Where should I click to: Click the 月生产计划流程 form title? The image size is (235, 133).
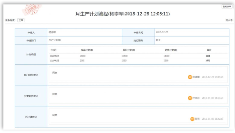pyautogui.click(x=123, y=14)
